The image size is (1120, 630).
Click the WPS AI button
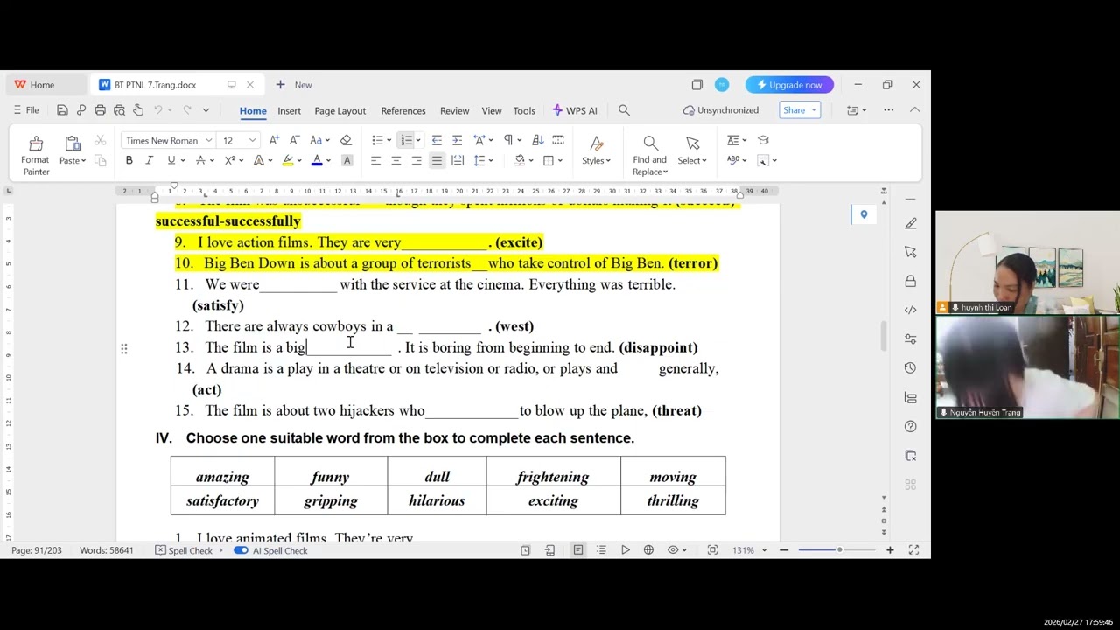pos(575,110)
